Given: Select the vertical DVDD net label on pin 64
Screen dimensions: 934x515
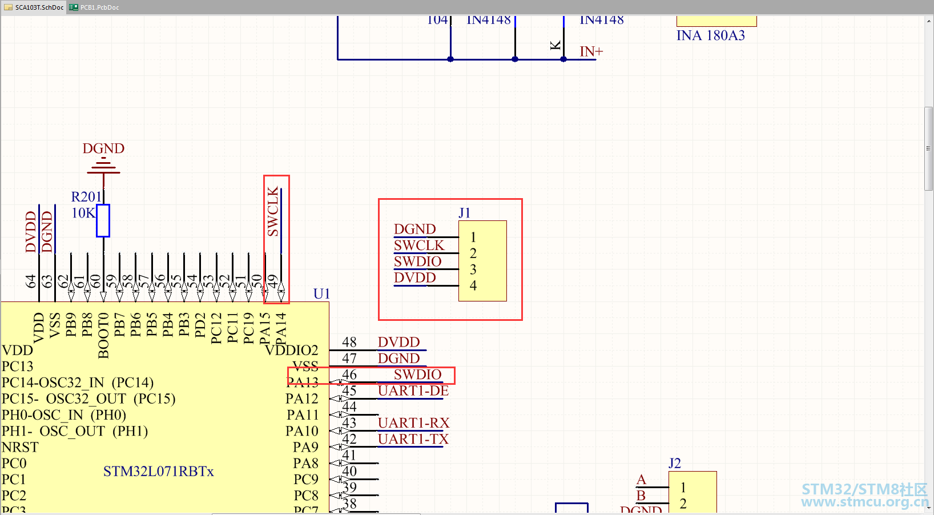Looking at the screenshot, I should [31, 231].
